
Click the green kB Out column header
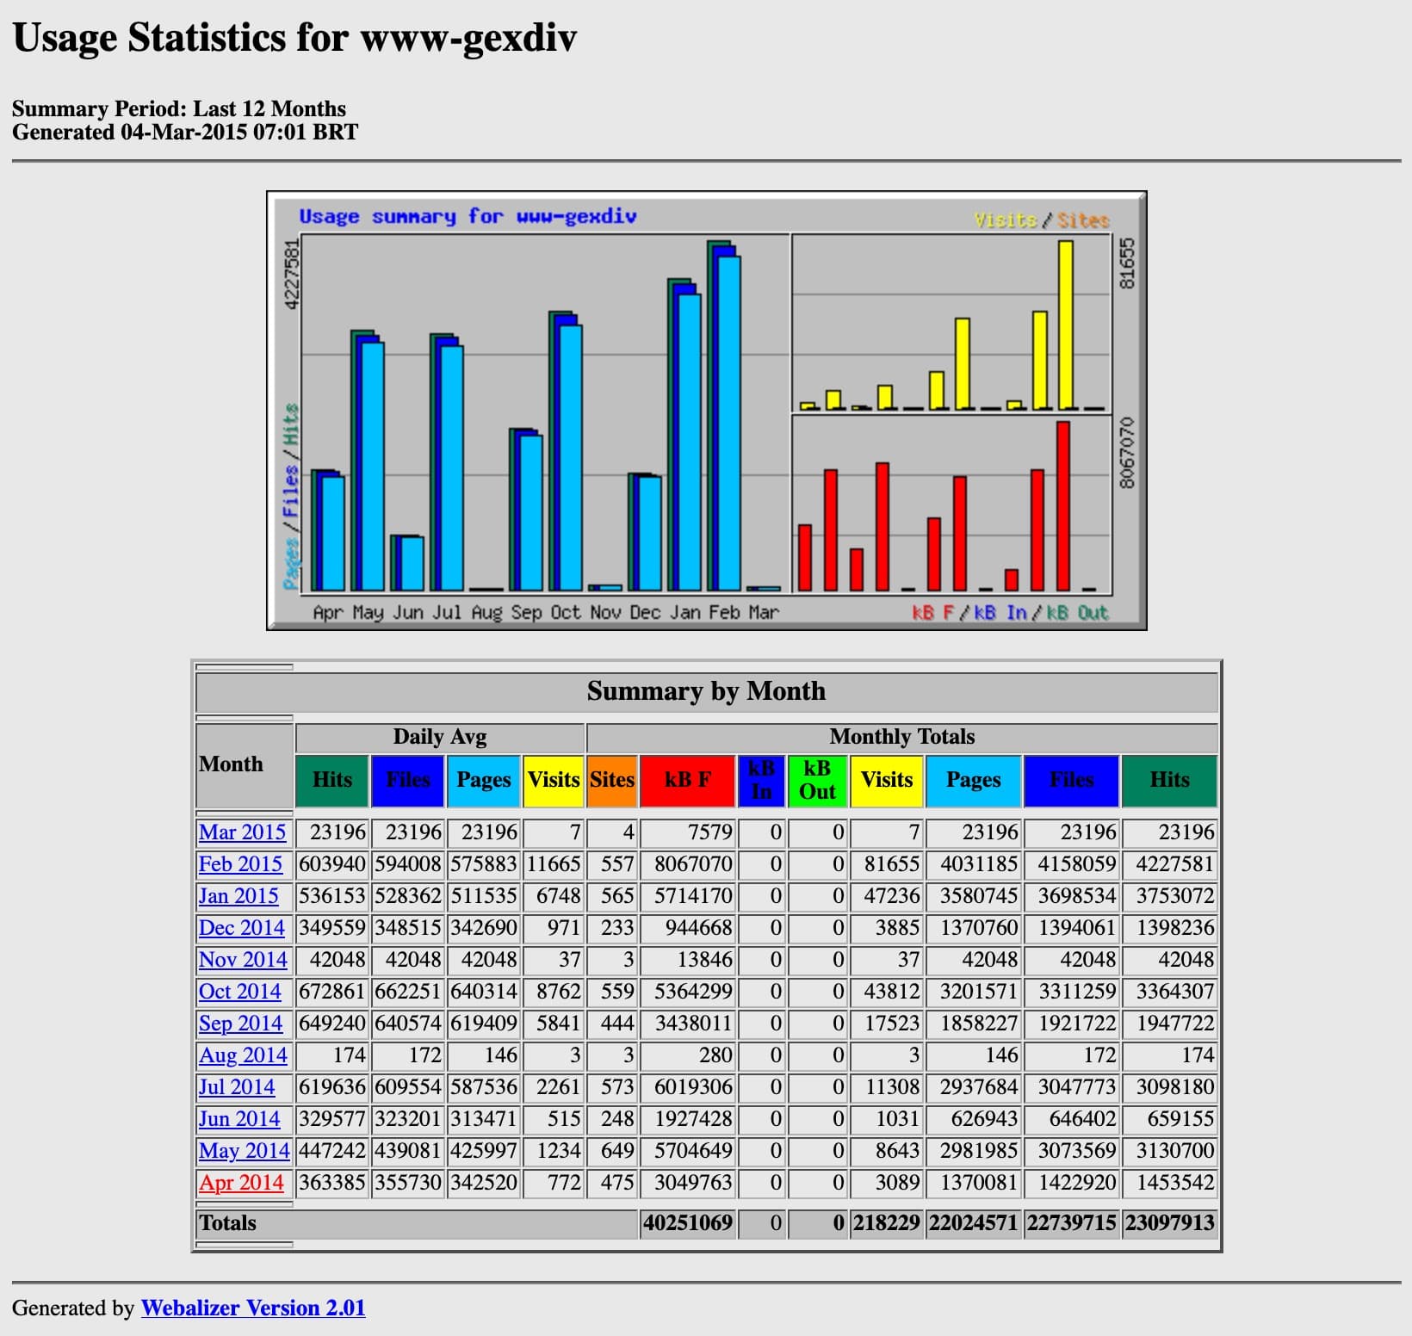point(818,780)
